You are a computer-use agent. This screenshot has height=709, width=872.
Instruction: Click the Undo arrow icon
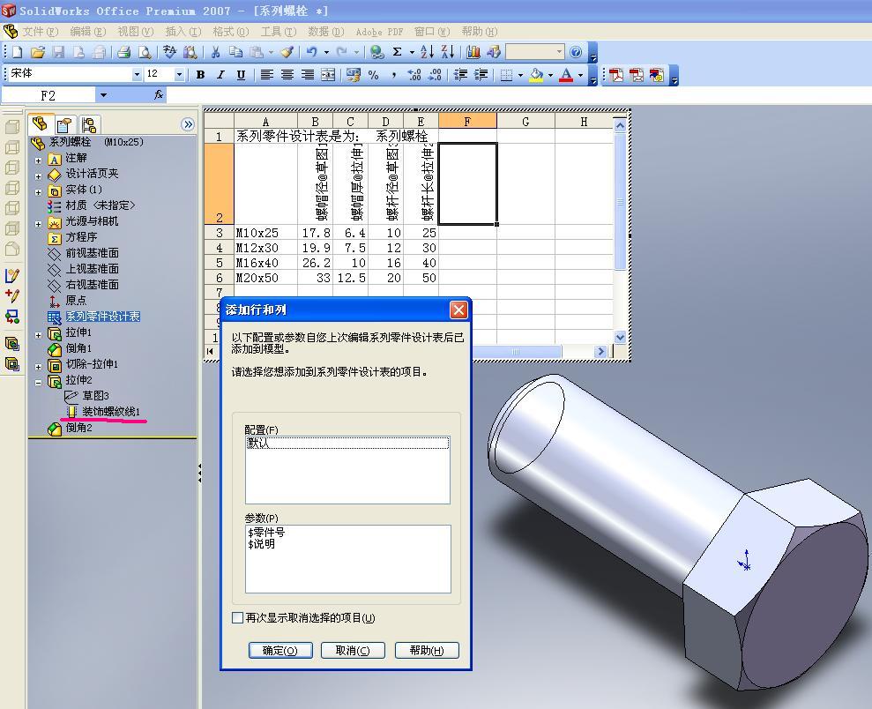click(311, 52)
